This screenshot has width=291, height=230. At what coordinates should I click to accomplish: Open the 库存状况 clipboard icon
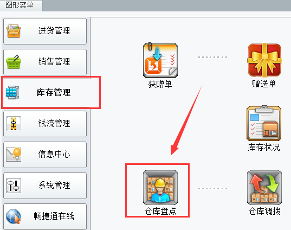[x=264, y=123]
